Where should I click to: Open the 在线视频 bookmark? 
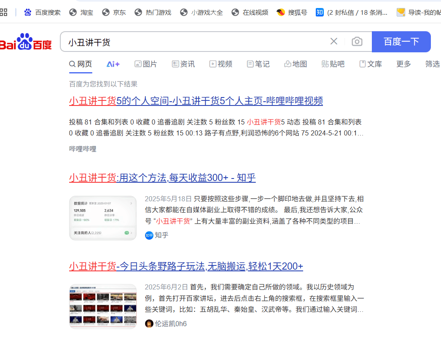point(255,12)
